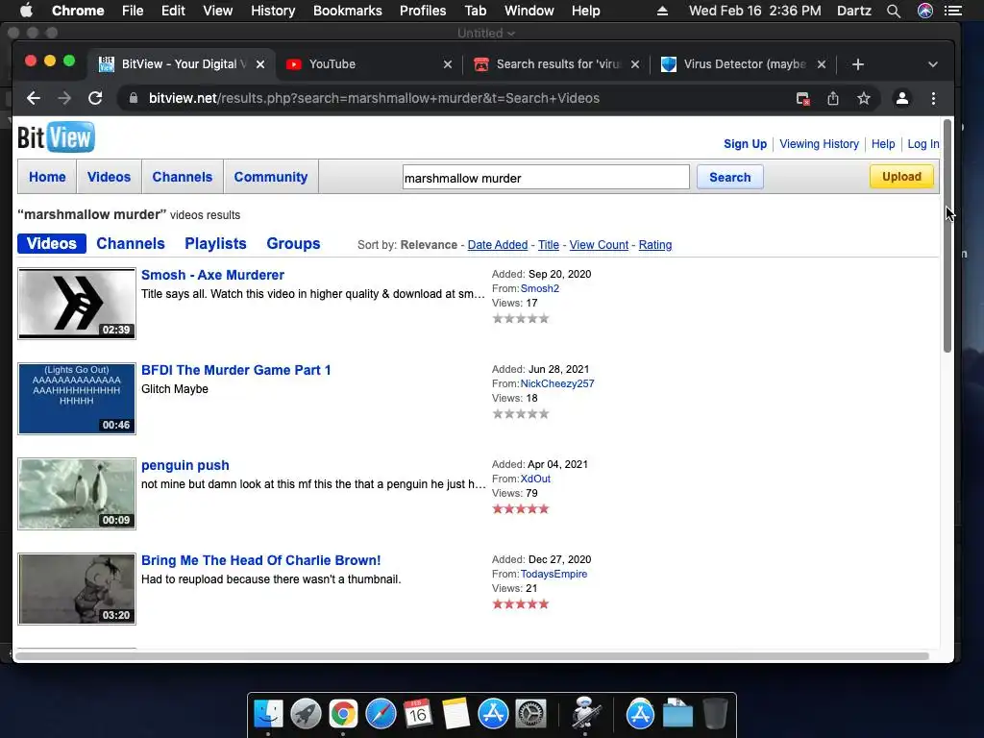Open Chrome's three-dot menu
The height and width of the screenshot is (738, 984).
[x=933, y=98]
